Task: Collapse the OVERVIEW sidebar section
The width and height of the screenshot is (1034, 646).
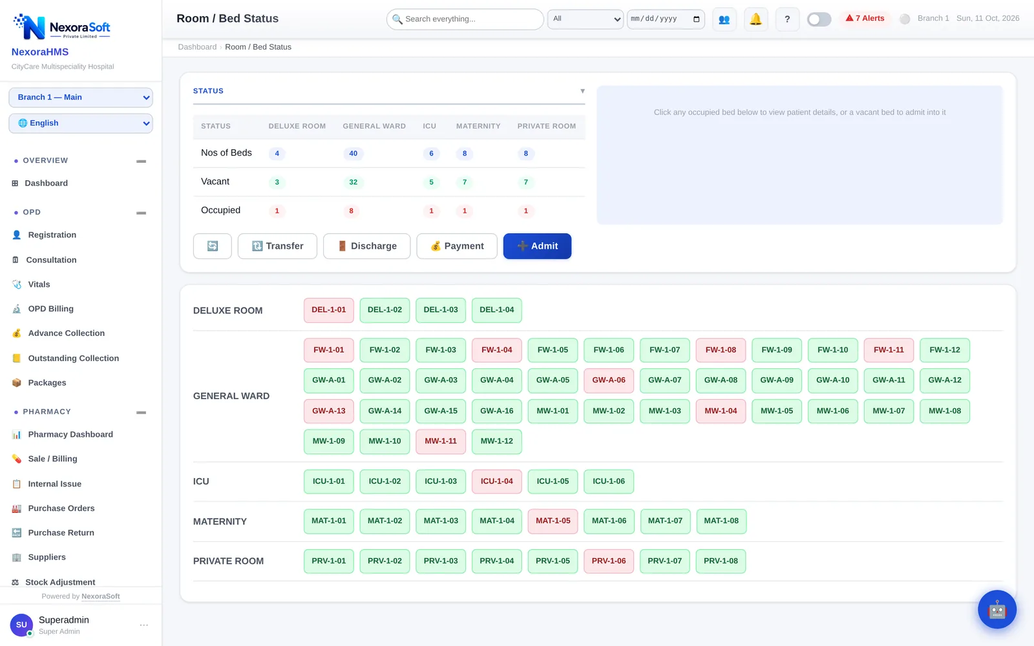Action: pos(141,161)
